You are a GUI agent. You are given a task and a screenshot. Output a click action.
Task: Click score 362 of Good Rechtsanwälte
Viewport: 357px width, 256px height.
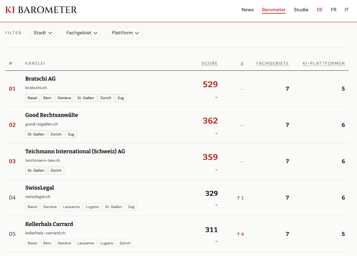pos(210,121)
